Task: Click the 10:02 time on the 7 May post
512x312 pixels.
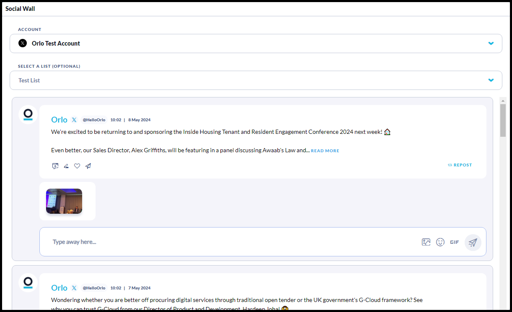Action: point(116,288)
